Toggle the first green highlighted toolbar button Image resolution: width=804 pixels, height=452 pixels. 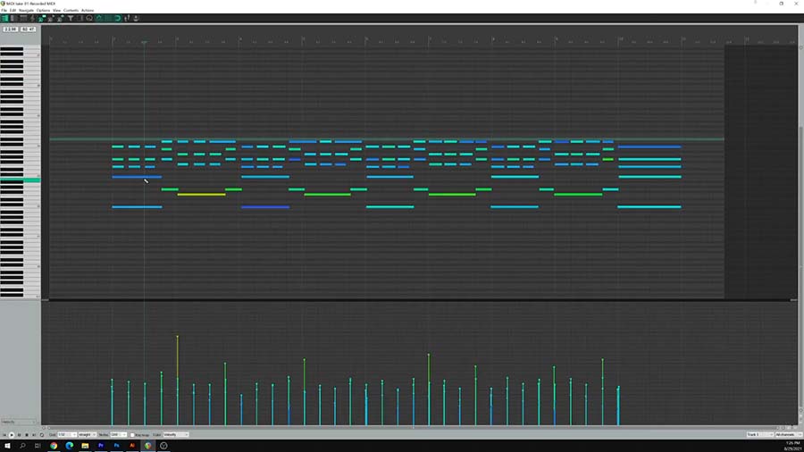click(99, 18)
